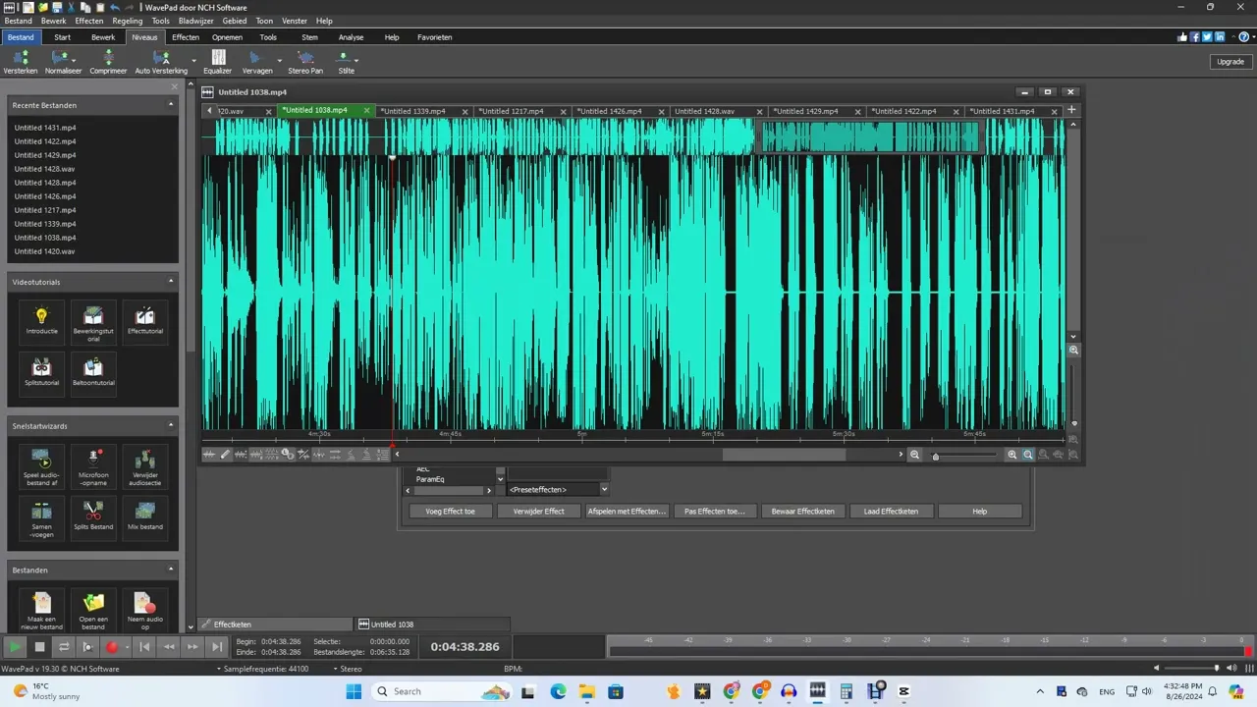Expand the Stilte dropdown arrow
This screenshot has height=707, width=1257.
(356, 60)
